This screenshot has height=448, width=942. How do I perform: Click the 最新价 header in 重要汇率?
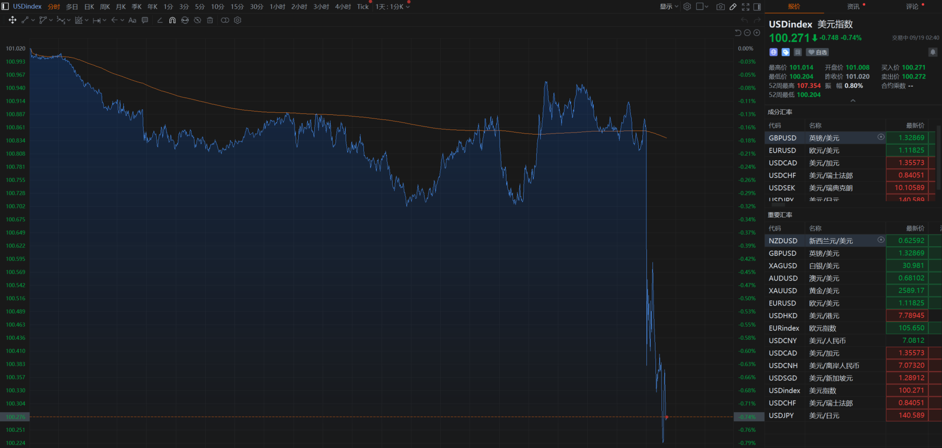(x=915, y=229)
